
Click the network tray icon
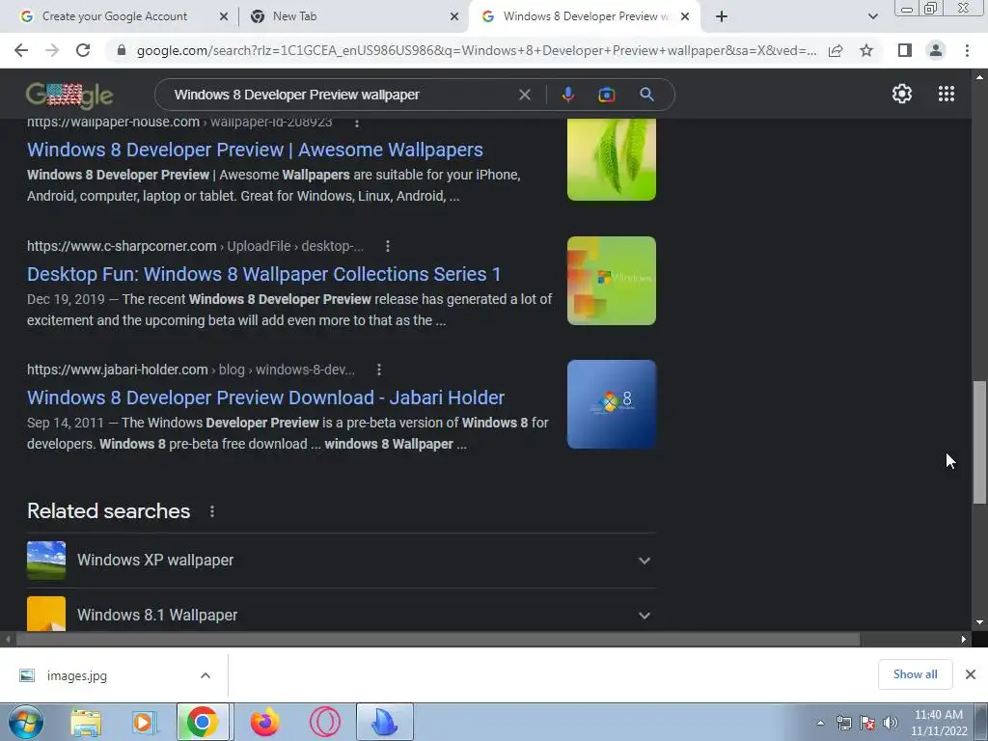point(843,723)
